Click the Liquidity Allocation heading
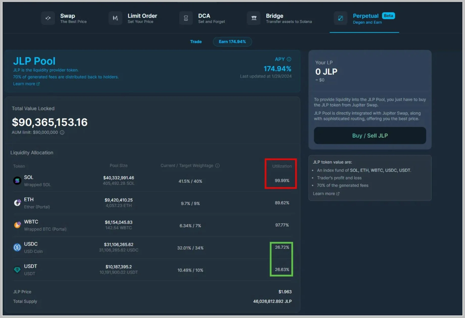The image size is (465, 318). (32, 153)
